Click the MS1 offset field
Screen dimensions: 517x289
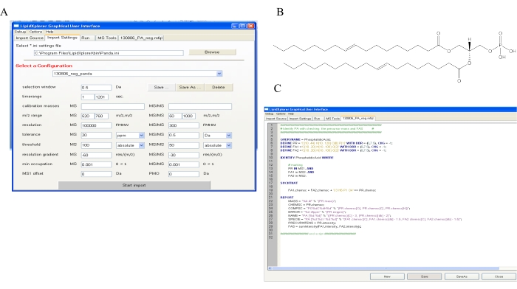[x=96, y=174]
